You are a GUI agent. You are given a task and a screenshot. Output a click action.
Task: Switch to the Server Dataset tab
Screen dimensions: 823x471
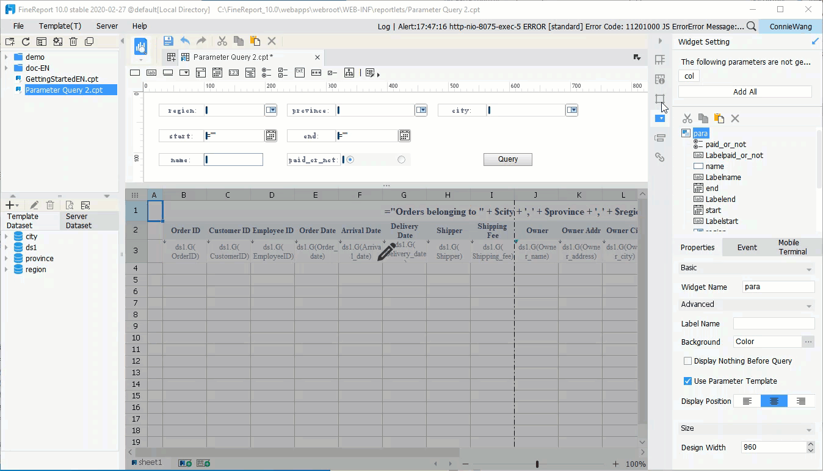coord(89,221)
